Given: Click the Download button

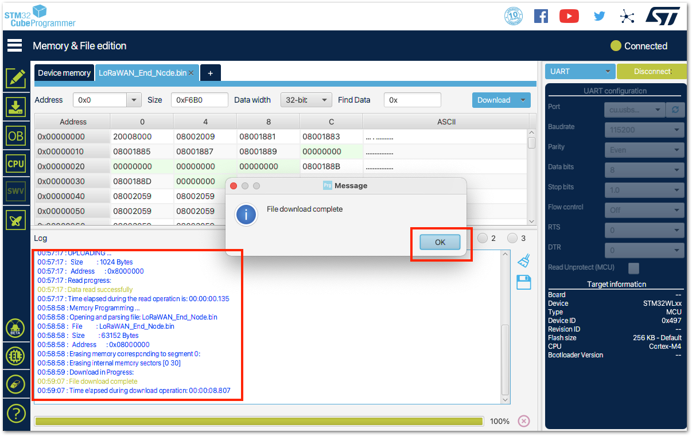Looking at the screenshot, I should [x=494, y=100].
